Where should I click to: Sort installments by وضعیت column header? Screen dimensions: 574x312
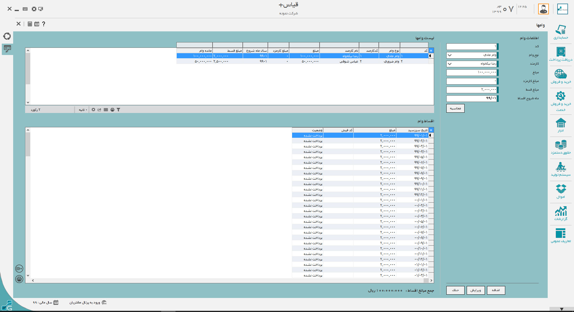pos(308,130)
